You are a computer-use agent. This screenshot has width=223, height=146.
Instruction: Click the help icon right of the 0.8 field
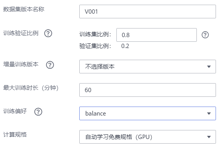(x=205, y=35)
